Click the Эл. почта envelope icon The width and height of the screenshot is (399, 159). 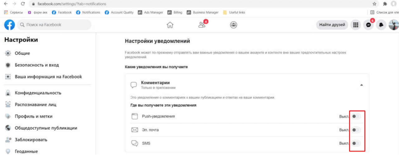[134, 130]
